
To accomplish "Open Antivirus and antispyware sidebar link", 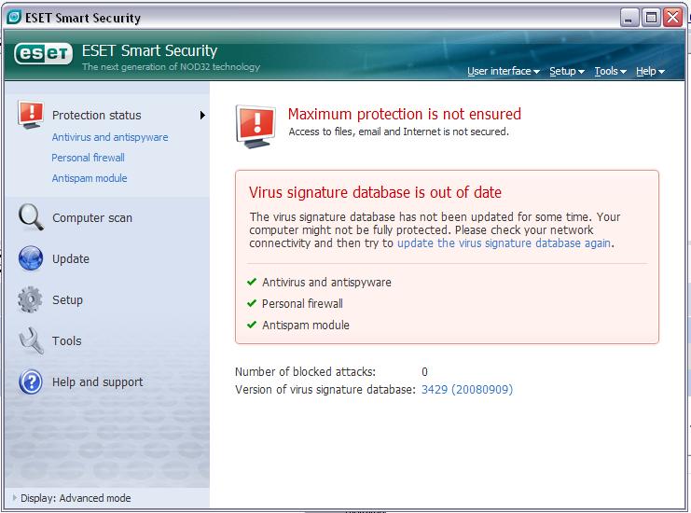I will coord(110,137).
